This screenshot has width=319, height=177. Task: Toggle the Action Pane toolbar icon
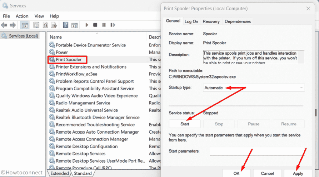(74, 25)
